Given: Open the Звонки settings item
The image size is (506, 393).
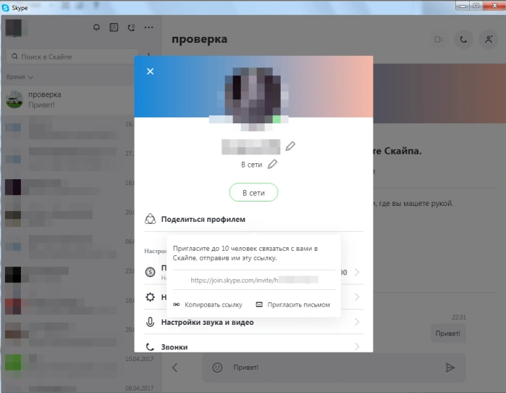Looking at the screenshot, I should click(253, 347).
